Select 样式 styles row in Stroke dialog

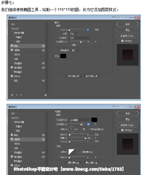(27, 24)
